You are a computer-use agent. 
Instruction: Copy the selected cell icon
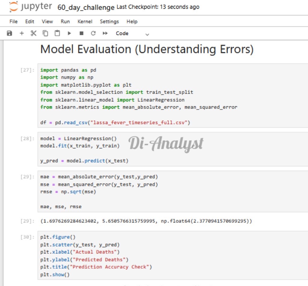click(x=45, y=33)
